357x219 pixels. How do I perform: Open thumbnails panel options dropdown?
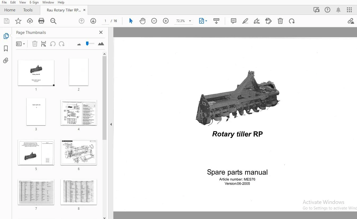point(21,44)
